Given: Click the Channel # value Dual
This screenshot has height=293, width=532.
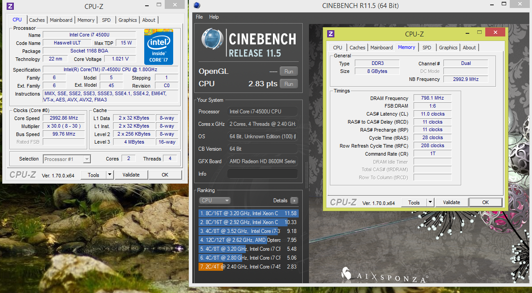Looking at the screenshot, I should pyautogui.click(x=466, y=63).
